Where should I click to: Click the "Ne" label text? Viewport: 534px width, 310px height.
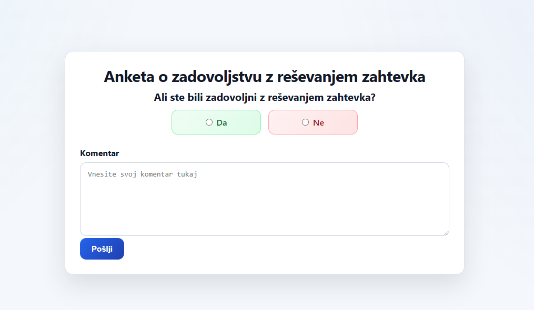point(318,123)
